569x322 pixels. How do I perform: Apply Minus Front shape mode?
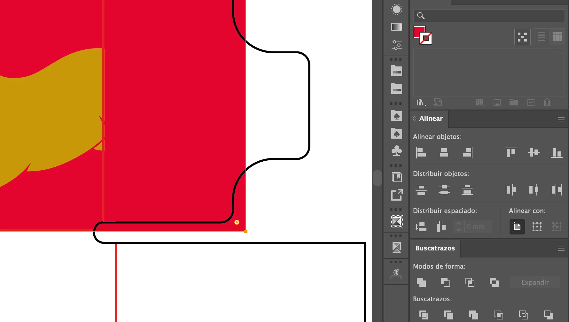coord(445,282)
